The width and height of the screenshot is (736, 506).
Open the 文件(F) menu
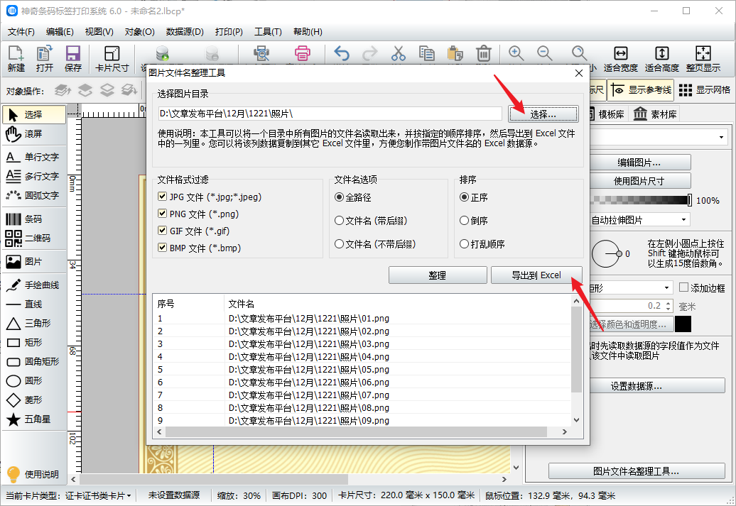[21, 31]
